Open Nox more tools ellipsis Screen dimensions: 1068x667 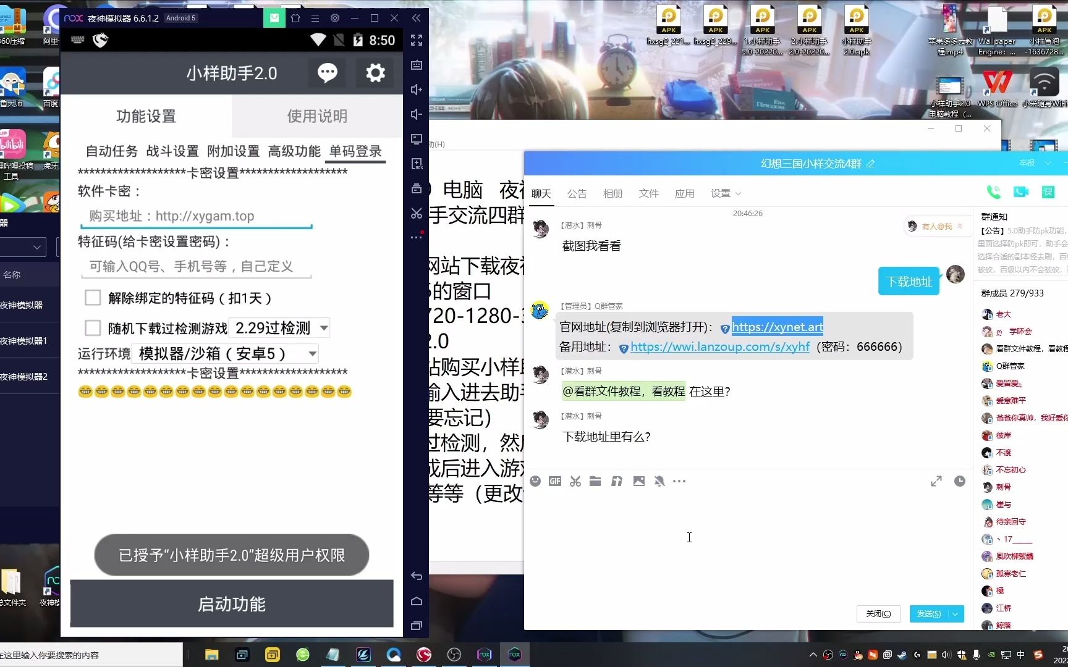(417, 237)
